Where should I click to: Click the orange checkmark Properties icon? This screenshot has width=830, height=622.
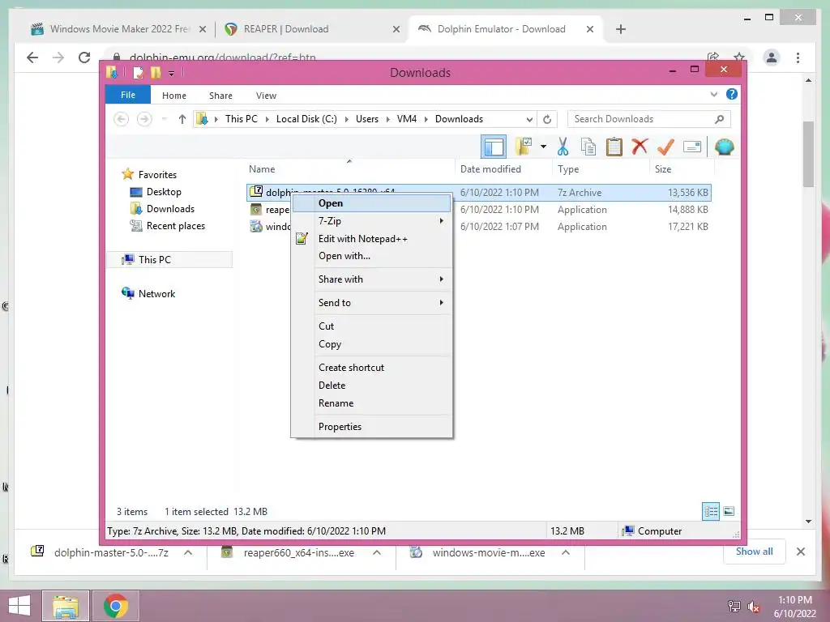(x=665, y=147)
